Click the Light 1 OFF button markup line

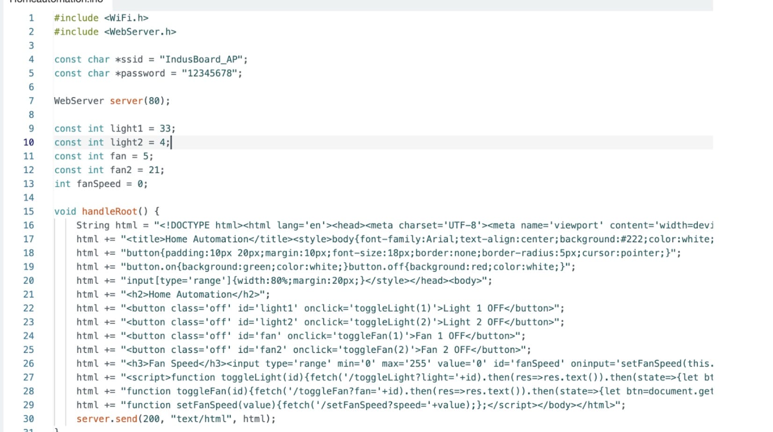pos(321,308)
